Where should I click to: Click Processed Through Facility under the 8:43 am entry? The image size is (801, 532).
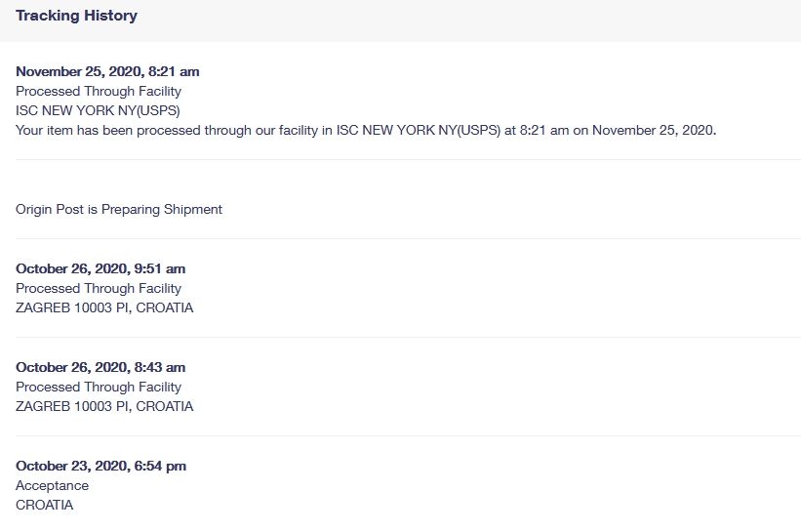tap(99, 387)
